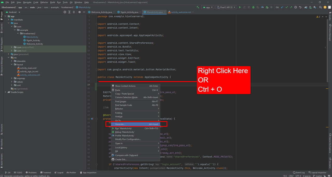Run the app with the green play icon
The width and height of the screenshot is (332, 177).
click(240, 7)
